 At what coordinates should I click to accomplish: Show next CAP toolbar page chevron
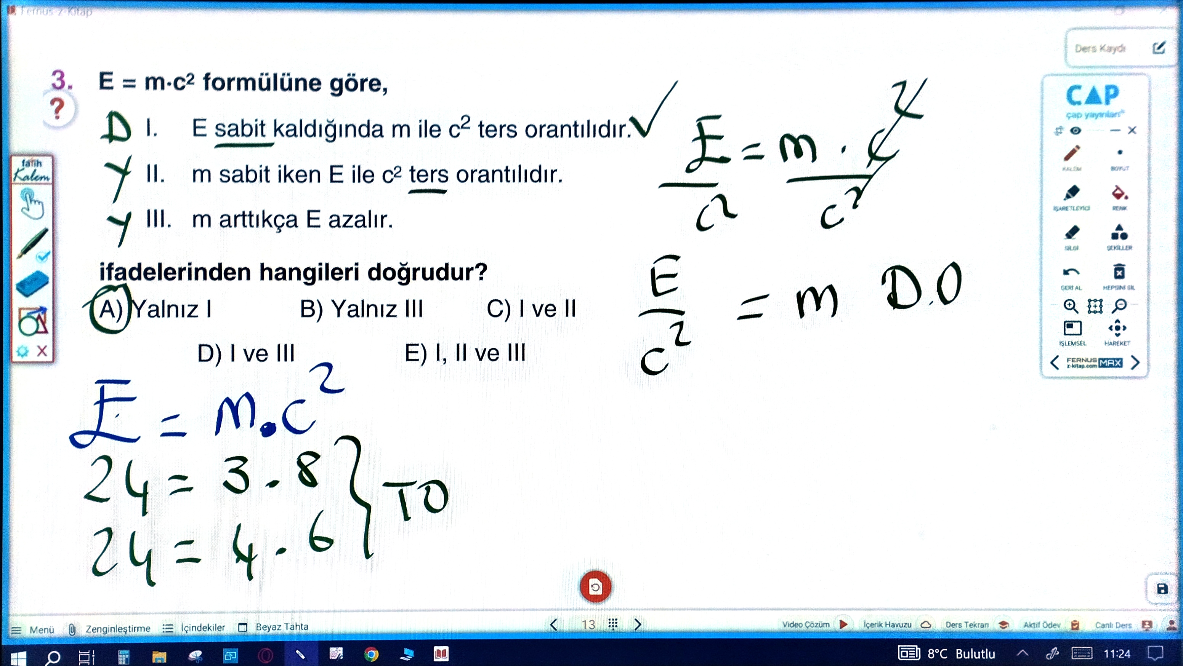pos(1135,363)
